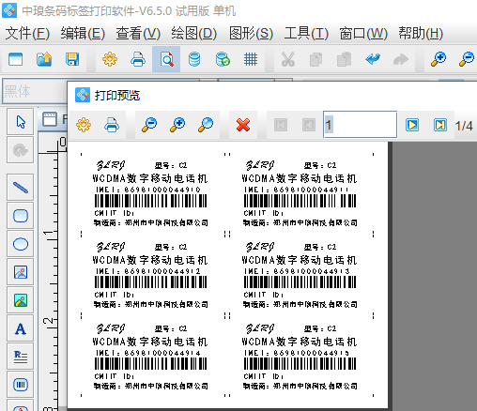This screenshot has height=411, width=477.
Task: Open an existing label file
Action: 44,59
